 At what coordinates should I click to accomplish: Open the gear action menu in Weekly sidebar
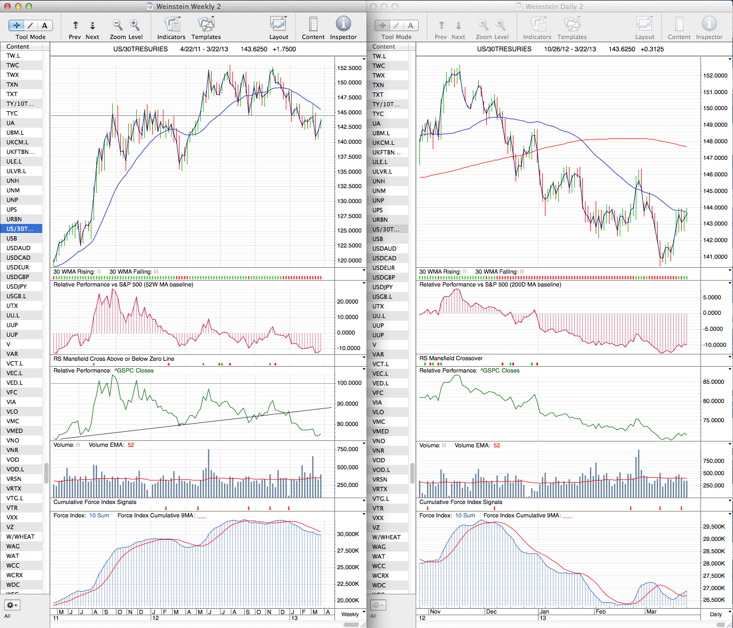tap(12, 605)
